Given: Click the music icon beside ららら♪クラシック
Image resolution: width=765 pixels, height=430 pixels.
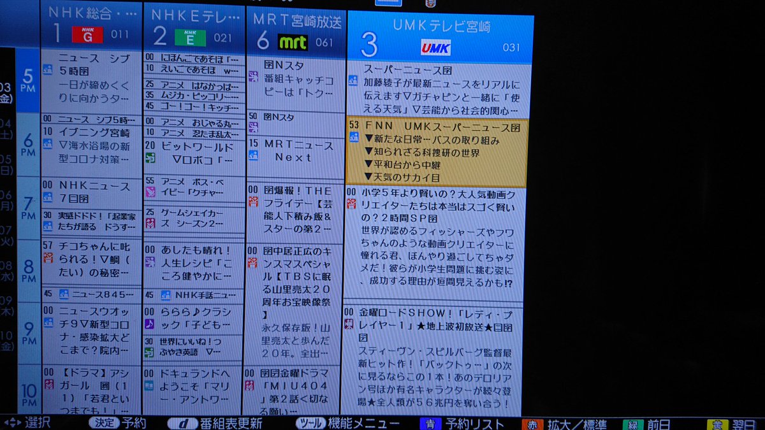Looking at the screenshot, I should [x=150, y=324].
